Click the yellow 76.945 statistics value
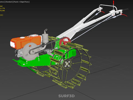The width and height of the screenshot is (133, 100). coord(2,11)
